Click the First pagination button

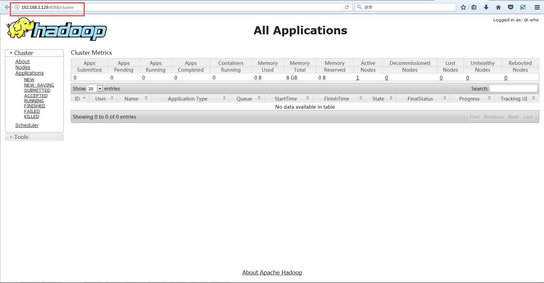[x=475, y=117]
